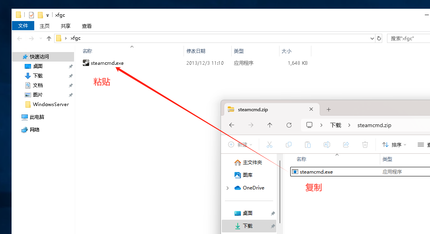Open the 新建 dropdown menu
The width and height of the screenshot is (430, 234).
pos(240,145)
